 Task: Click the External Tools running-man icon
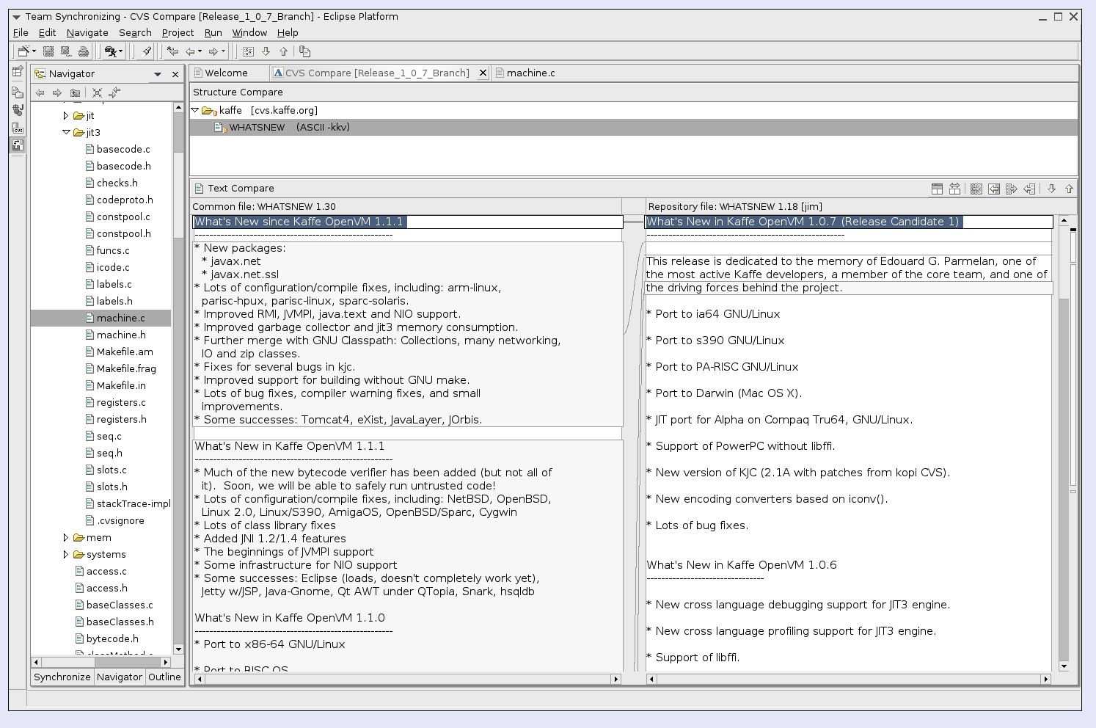click(110, 51)
